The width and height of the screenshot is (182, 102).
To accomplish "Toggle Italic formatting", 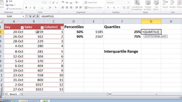I will [x=30, y=8].
